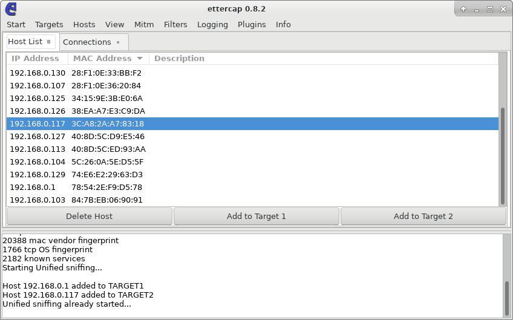
Task: Open the View menu
Action: (x=114, y=25)
